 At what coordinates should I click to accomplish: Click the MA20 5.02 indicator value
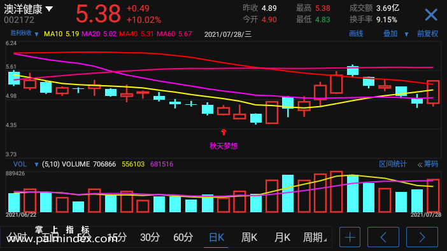pyautogui.click(x=99, y=34)
